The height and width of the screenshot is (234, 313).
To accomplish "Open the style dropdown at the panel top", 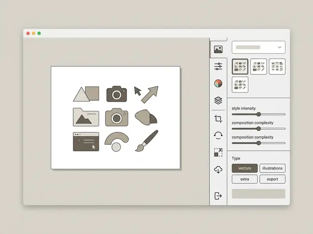I will (x=259, y=47).
